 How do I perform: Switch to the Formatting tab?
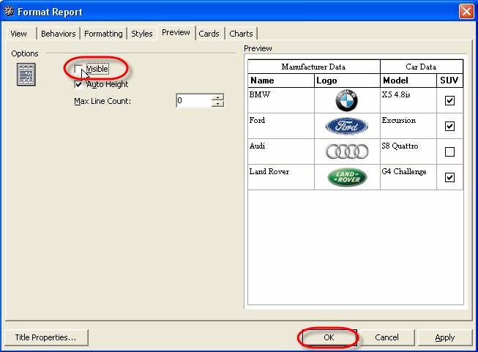tap(103, 34)
